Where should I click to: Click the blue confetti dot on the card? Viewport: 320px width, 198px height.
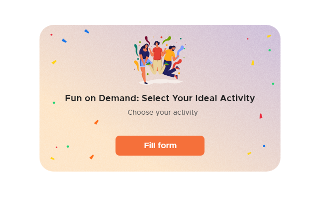click(x=264, y=146)
